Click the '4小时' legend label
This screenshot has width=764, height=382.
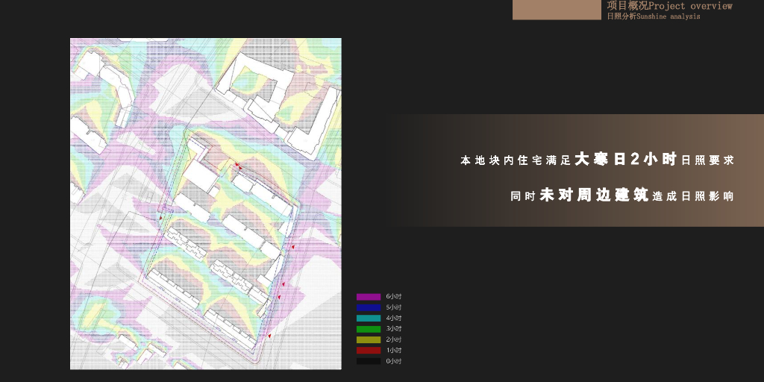[x=394, y=318]
